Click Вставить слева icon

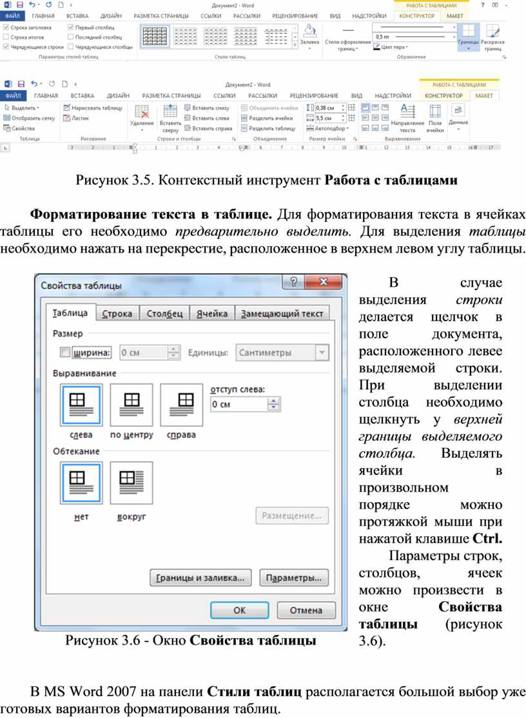tap(188, 118)
